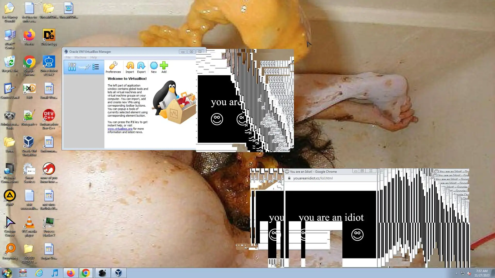Screen dimensions: 495x278
Task: Click the Tools pin wrench icon
Action: pyautogui.click(x=88, y=67)
